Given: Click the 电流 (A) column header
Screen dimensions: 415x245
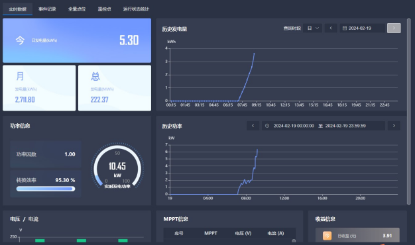Looking at the screenshot, I should coord(276,233).
